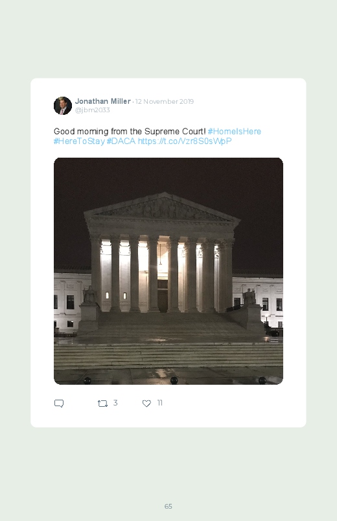Image resolution: width=337 pixels, height=521 pixels.
Task: Follow the t.co/Vzr8S0sWpP link
Action: [185, 141]
